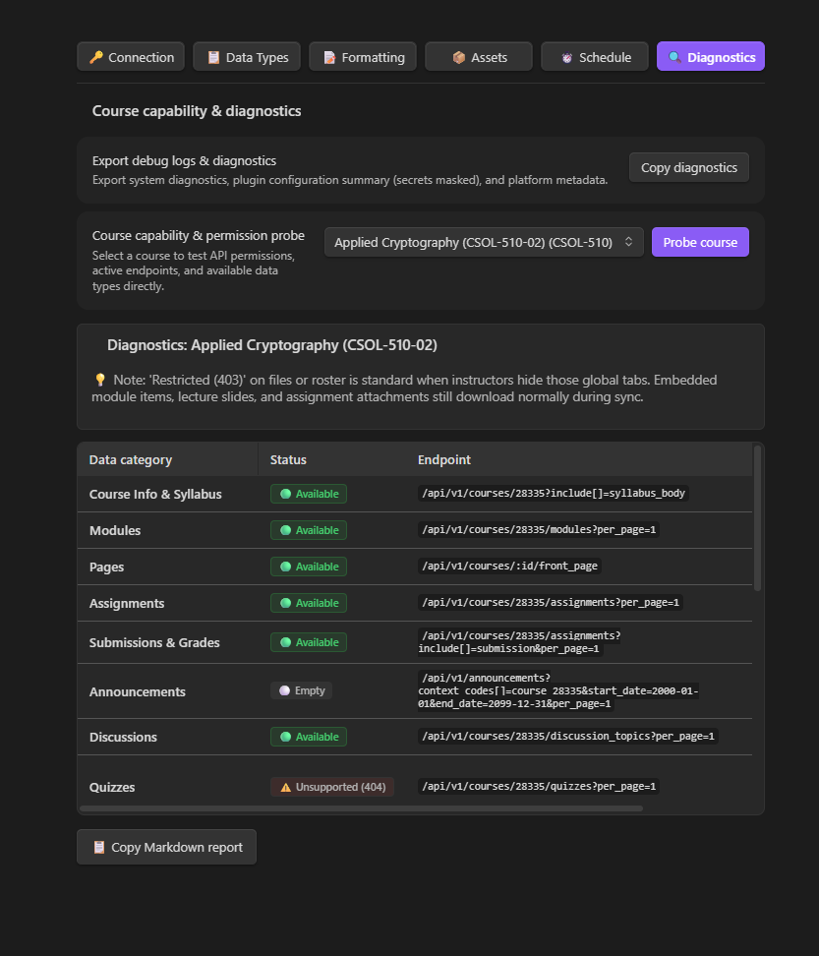Open the Schedule tab
This screenshot has width=819, height=956.
(594, 57)
